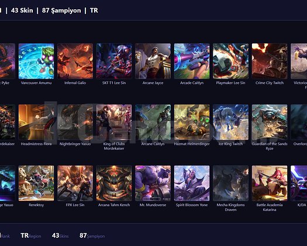Screen dimensions: 307x246
Task: Open the Hazmat Heimerdinger skin image
Action: coord(192,122)
